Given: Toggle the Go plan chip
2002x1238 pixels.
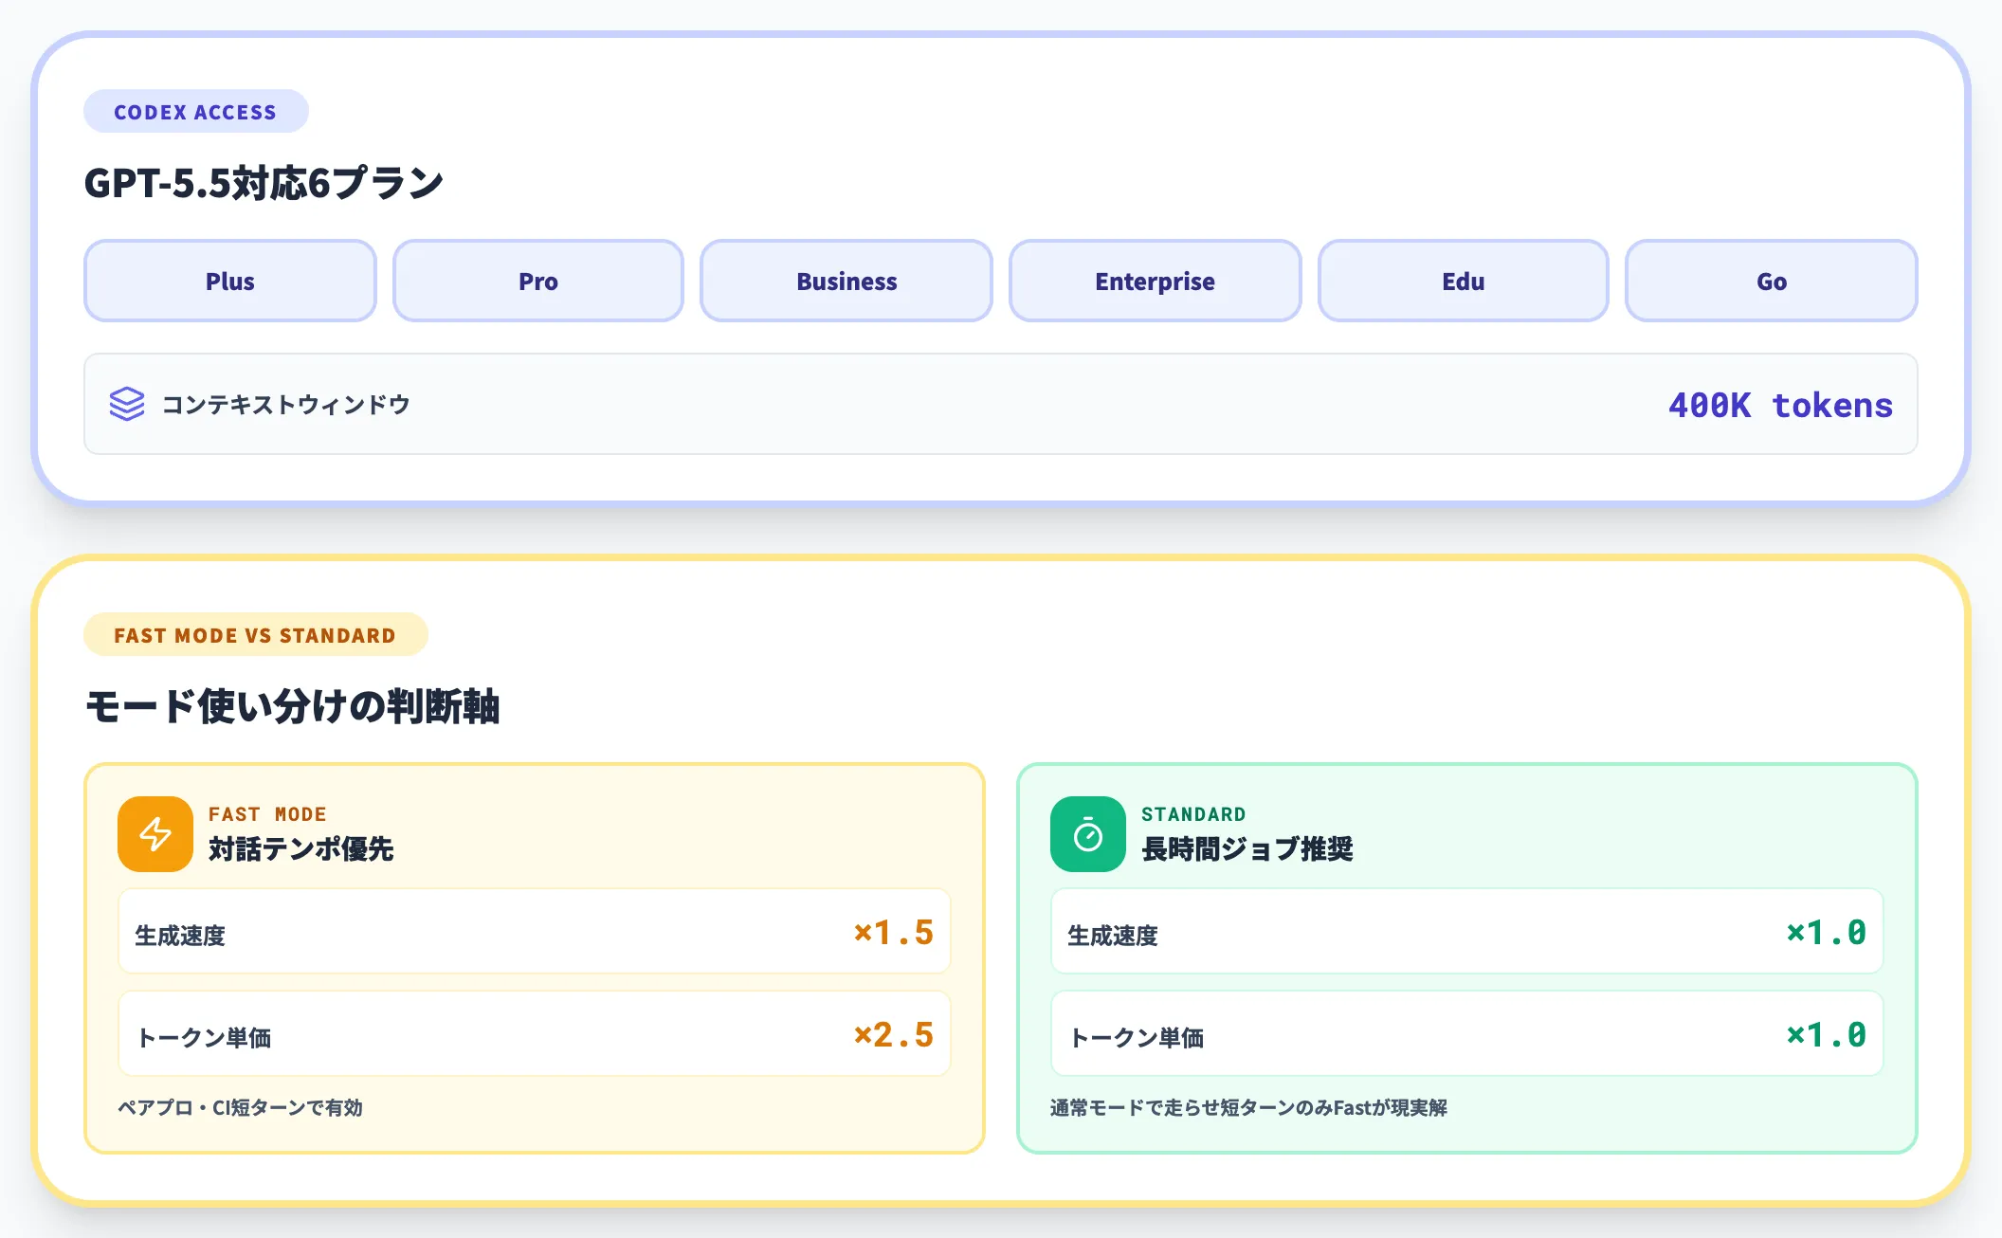Looking at the screenshot, I should coord(1771,281).
